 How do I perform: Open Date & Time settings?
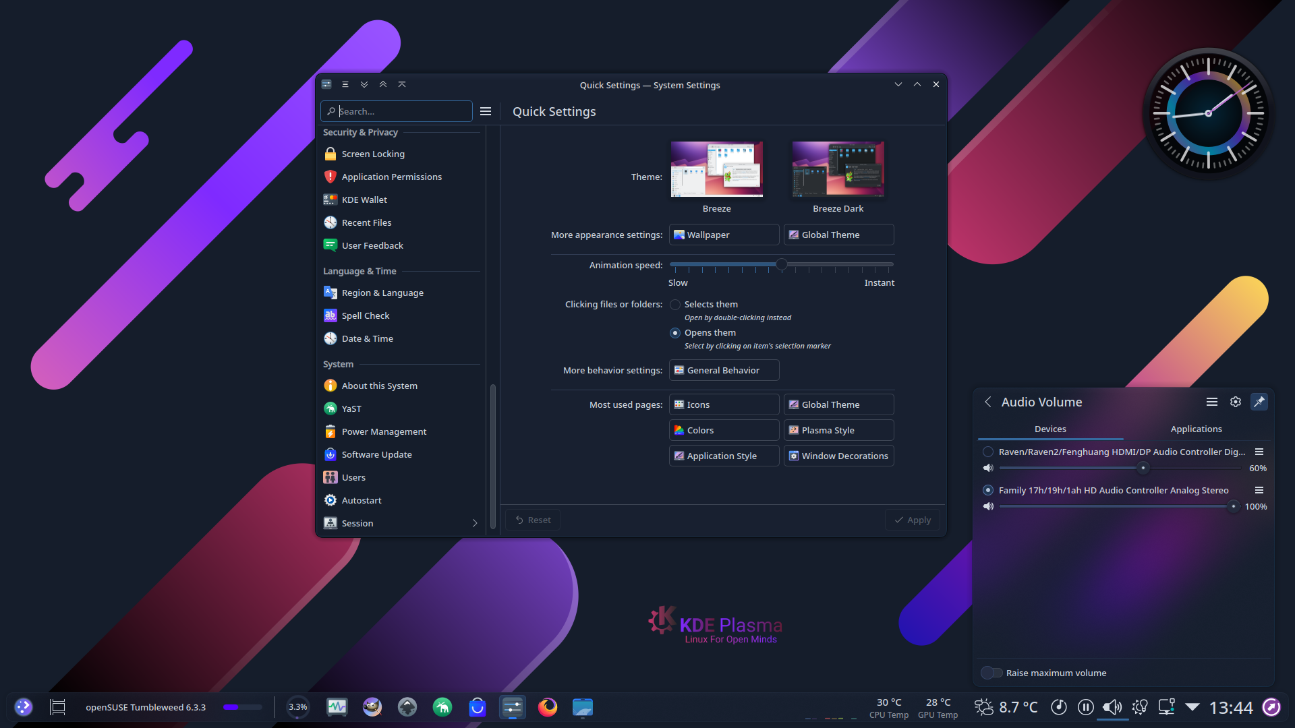click(401, 338)
